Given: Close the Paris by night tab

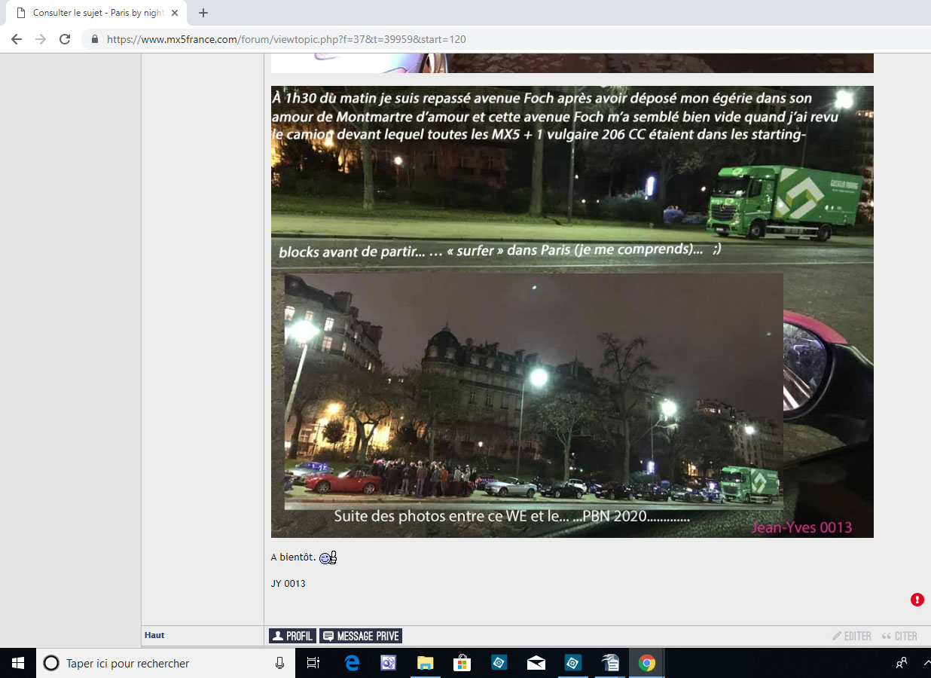Looking at the screenshot, I should click(175, 13).
